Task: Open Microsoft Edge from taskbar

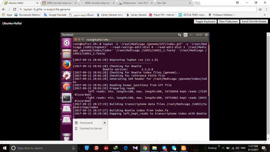Action: coord(125,148)
